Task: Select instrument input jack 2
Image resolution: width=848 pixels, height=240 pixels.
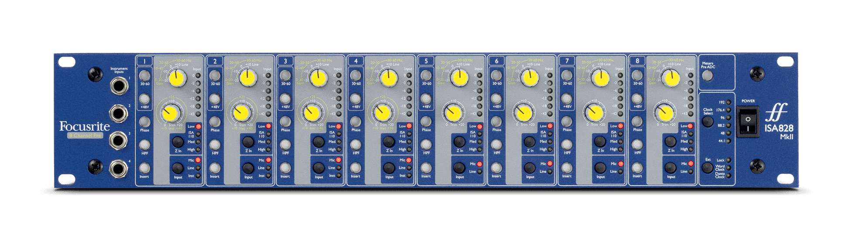Action: tap(118, 113)
